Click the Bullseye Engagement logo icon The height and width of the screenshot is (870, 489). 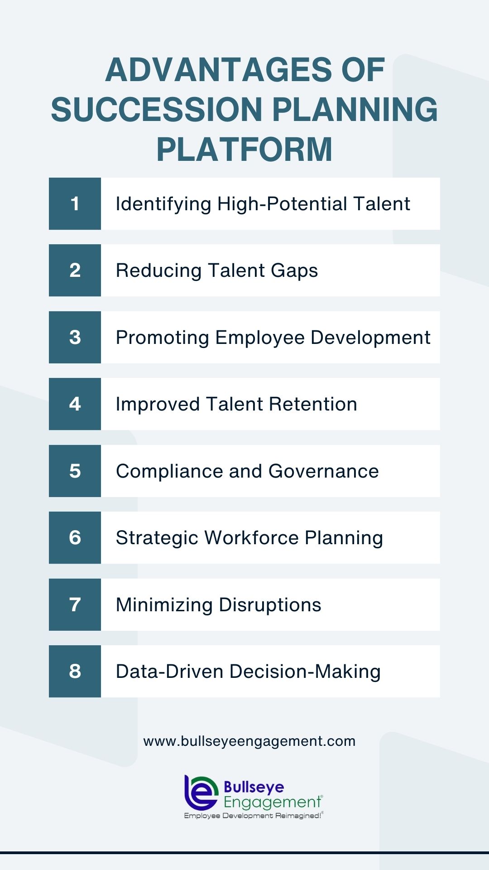pyautogui.click(x=201, y=793)
